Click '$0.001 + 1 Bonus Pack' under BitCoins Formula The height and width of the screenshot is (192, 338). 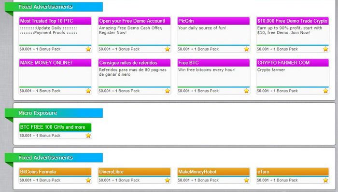tap(40, 180)
